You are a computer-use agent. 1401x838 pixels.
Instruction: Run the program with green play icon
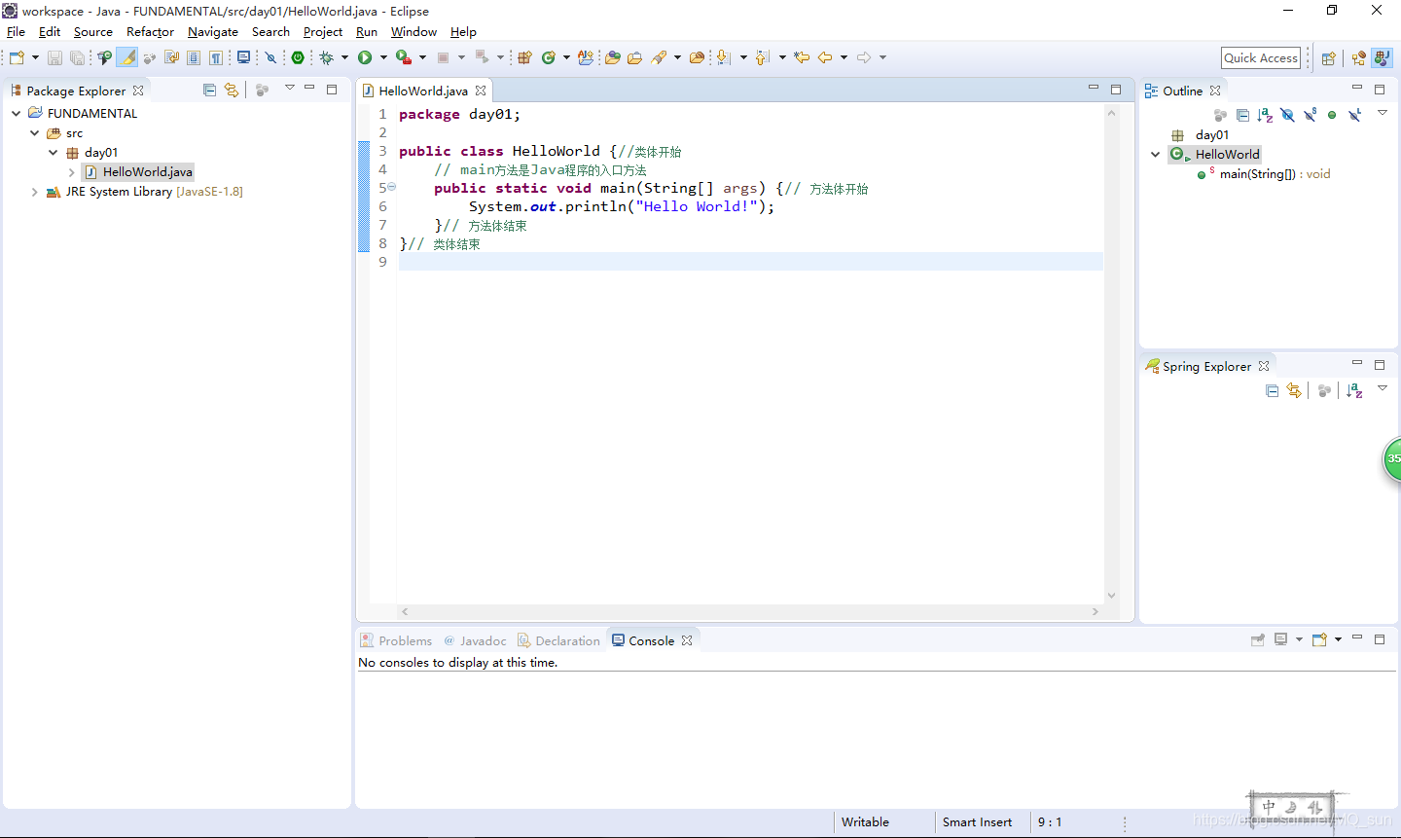point(365,57)
